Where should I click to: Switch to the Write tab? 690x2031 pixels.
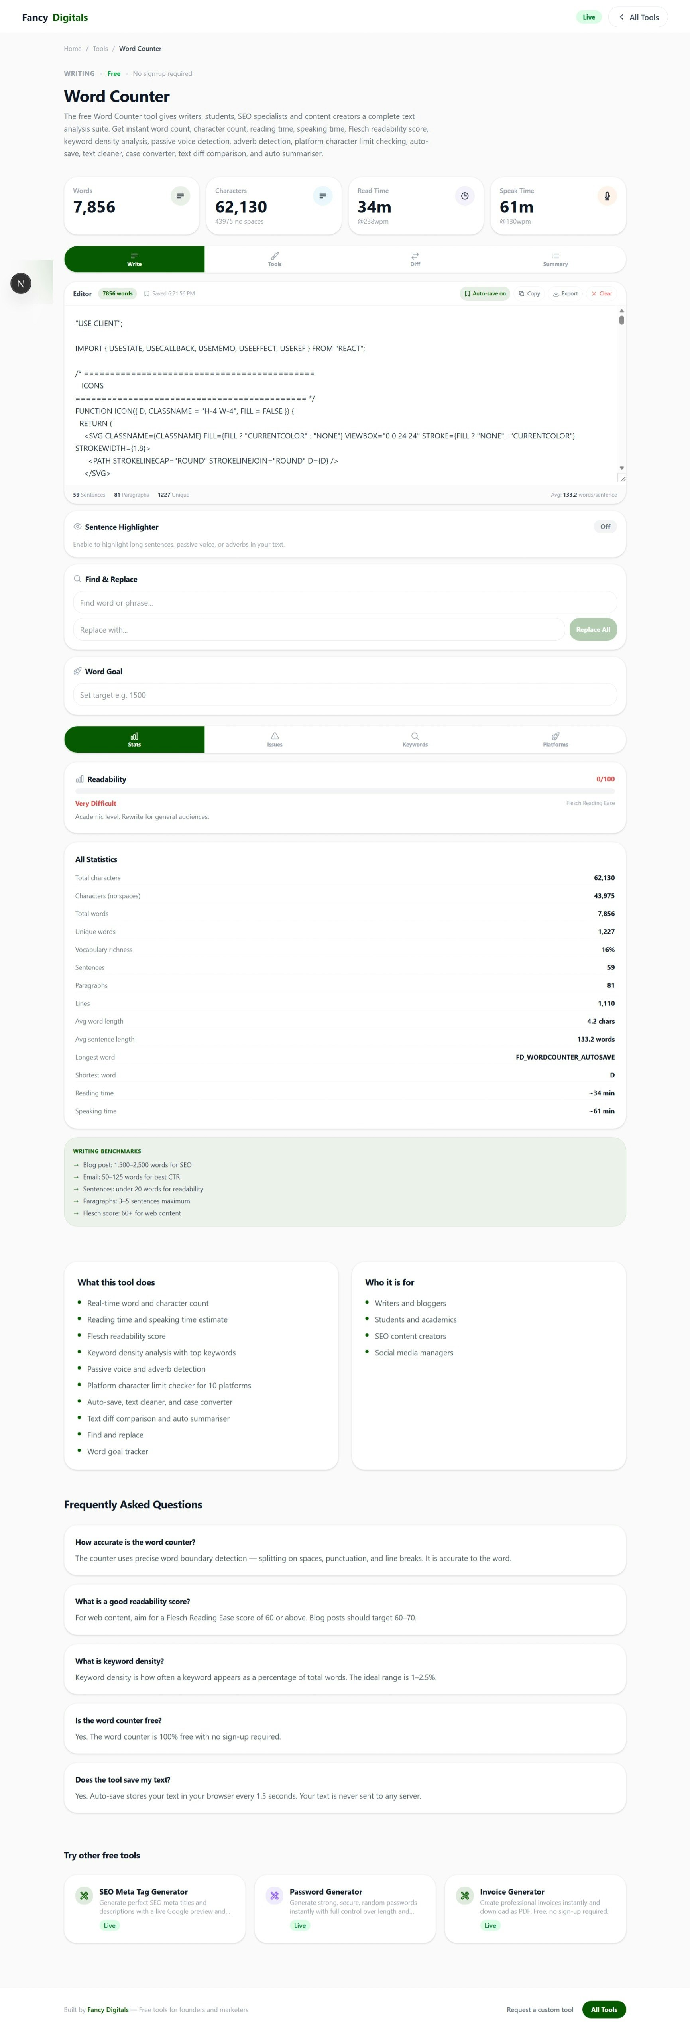click(x=134, y=260)
